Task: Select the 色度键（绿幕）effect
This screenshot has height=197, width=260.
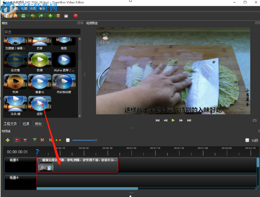Action: [x=15, y=44]
